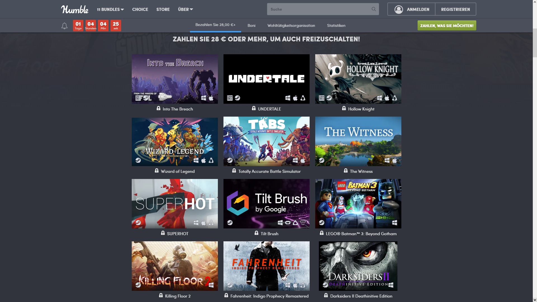Open the LEGO Batman 3 game thumbnail
This screenshot has width=537, height=302.
point(358,204)
